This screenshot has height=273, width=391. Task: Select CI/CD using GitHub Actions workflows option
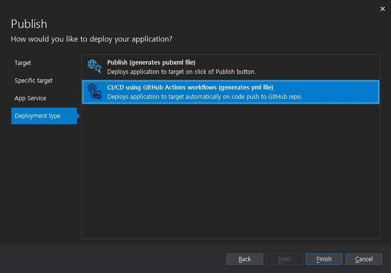(x=231, y=92)
